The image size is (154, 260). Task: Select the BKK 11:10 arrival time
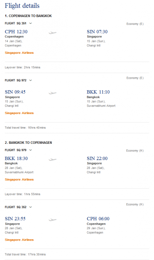(x=98, y=92)
